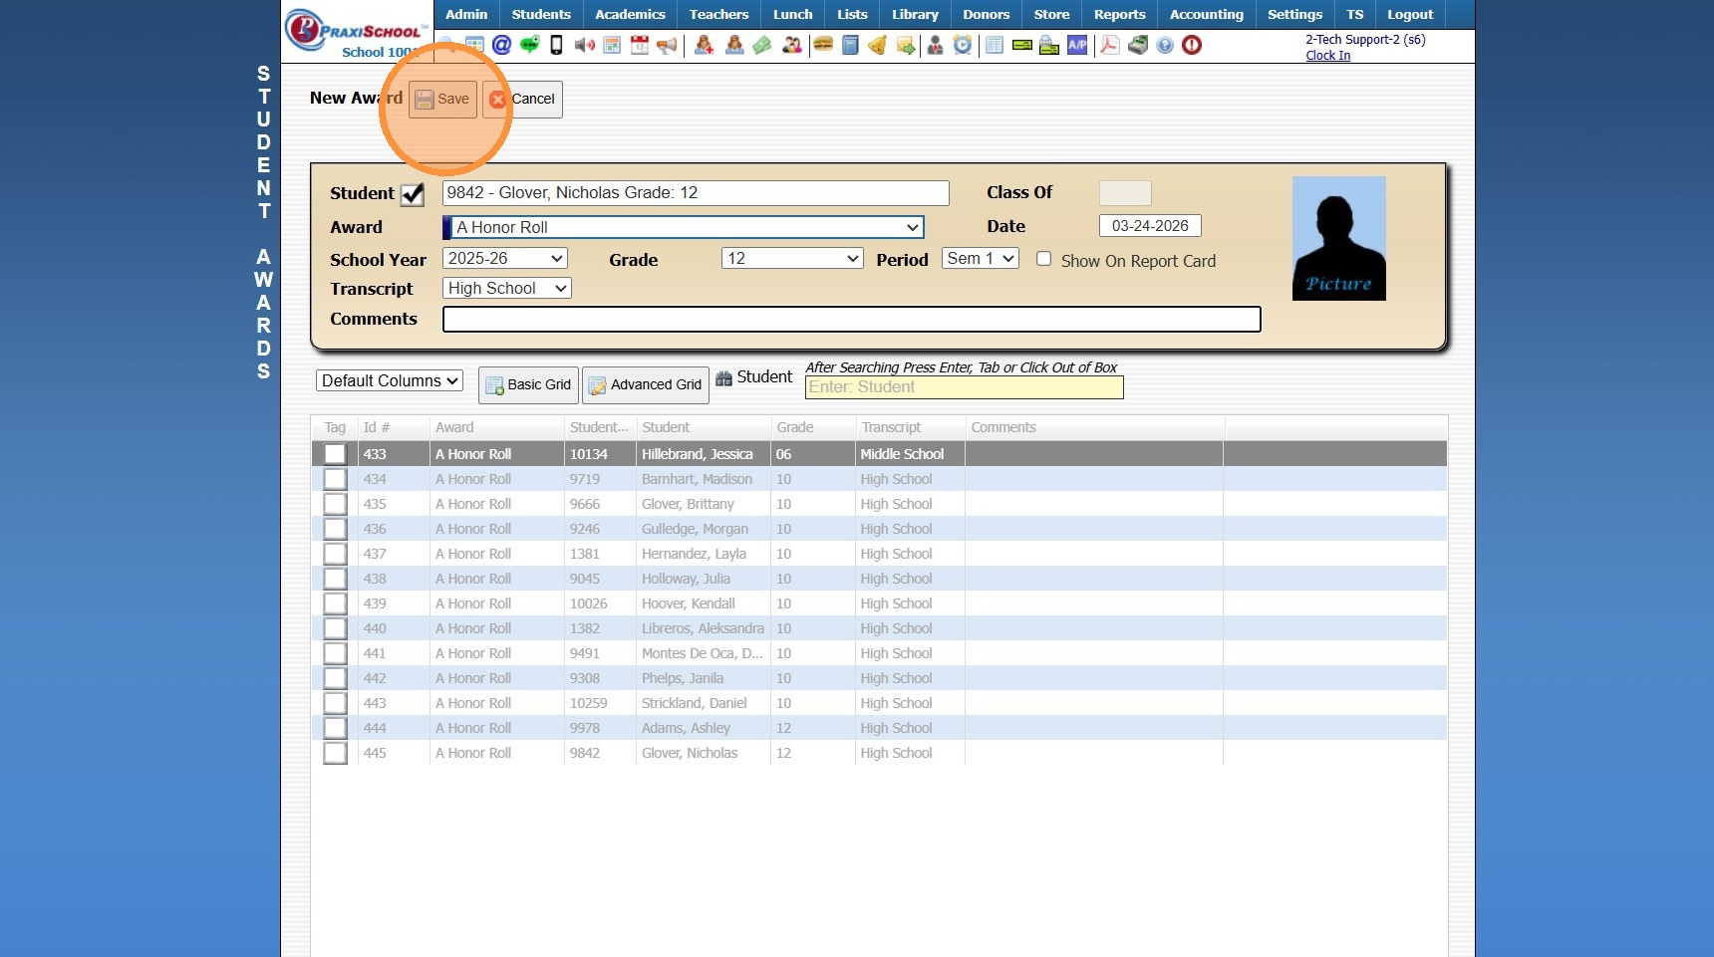This screenshot has height=957, width=1714.
Task: Open the Reports menu
Action: [1119, 14]
